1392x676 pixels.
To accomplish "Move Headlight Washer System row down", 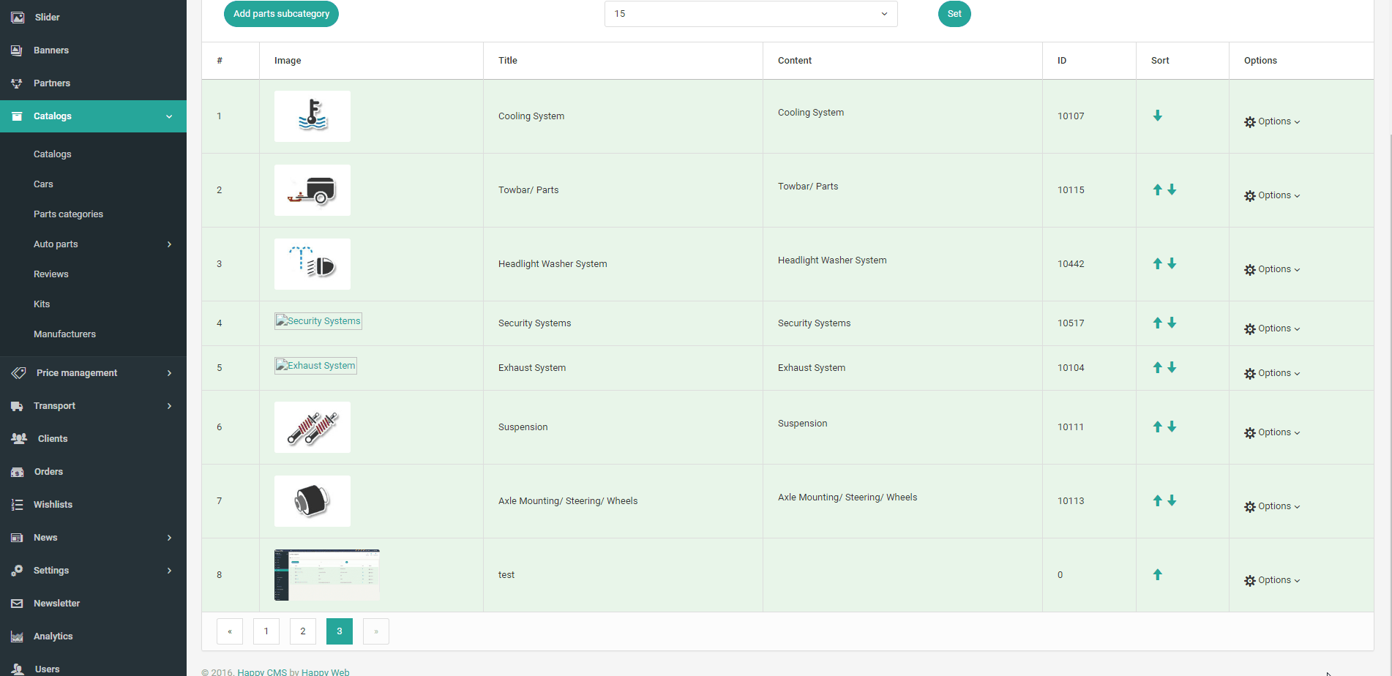I will (x=1172, y=263).
